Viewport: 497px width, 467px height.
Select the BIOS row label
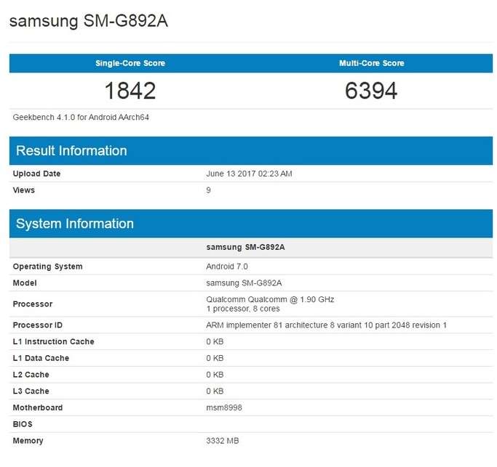click(23, 424)
